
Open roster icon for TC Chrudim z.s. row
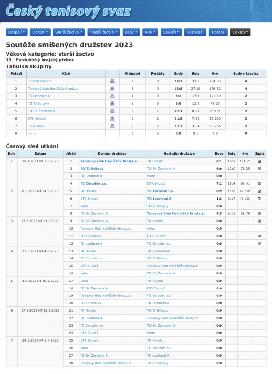[112, 81]
